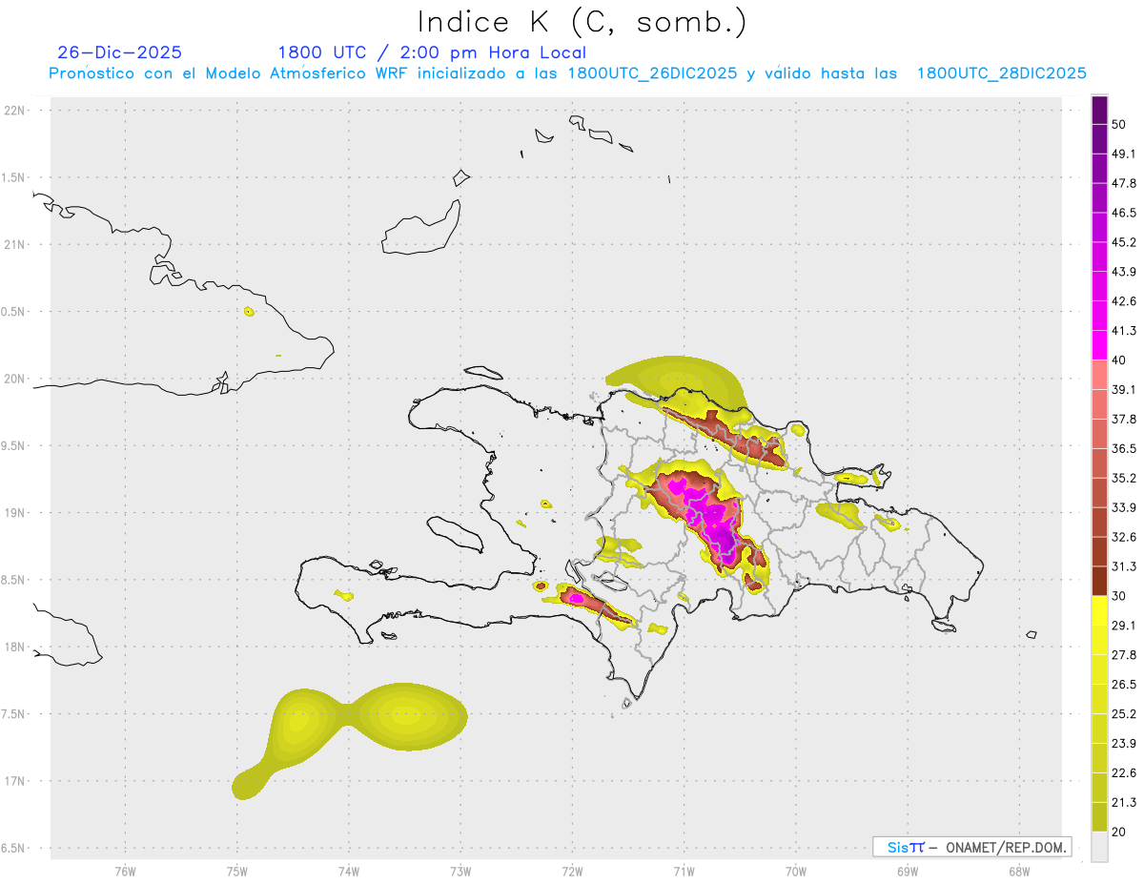
Task: Select the date text '26-Dic-2025'
Action: [x=120, y=52]
